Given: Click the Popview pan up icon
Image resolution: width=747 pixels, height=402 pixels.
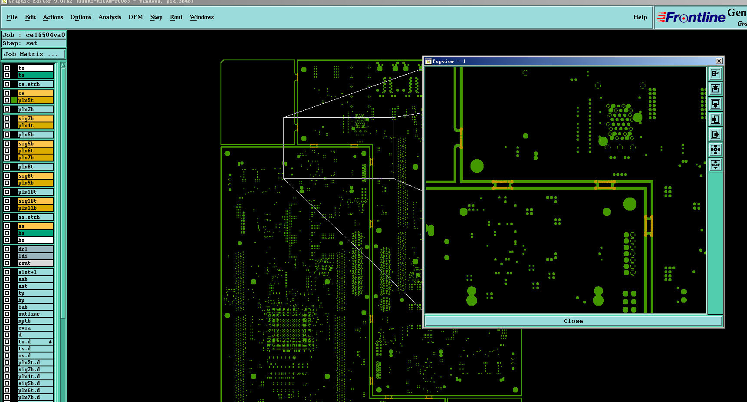Looking at the screenshot, I should point(715,89).
